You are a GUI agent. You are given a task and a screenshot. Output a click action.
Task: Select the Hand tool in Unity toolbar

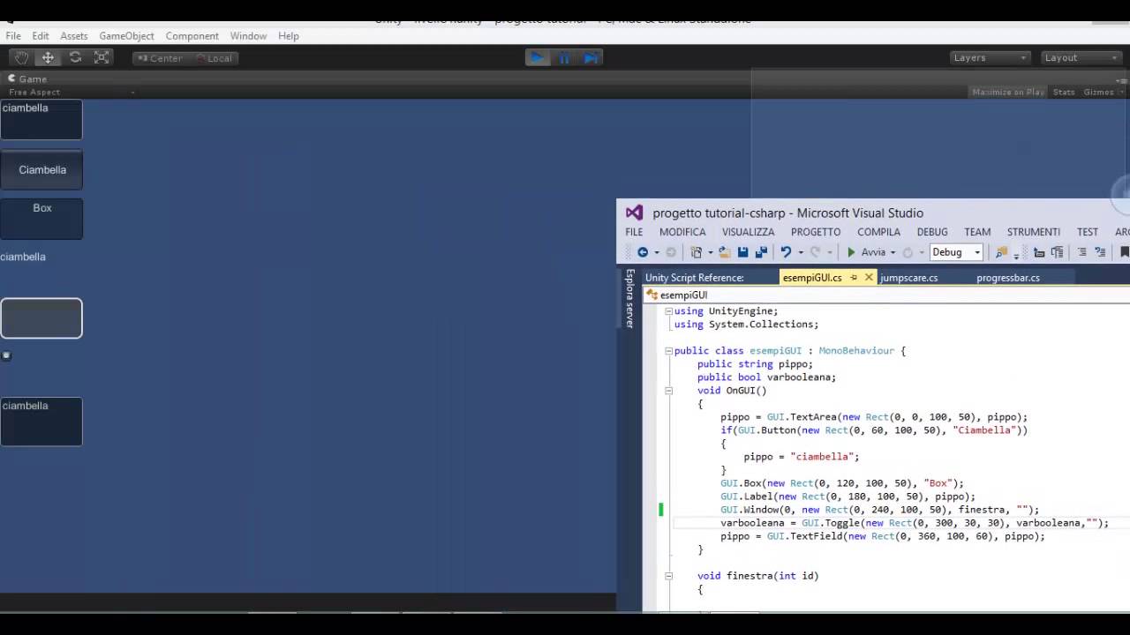tap(21, 57)
